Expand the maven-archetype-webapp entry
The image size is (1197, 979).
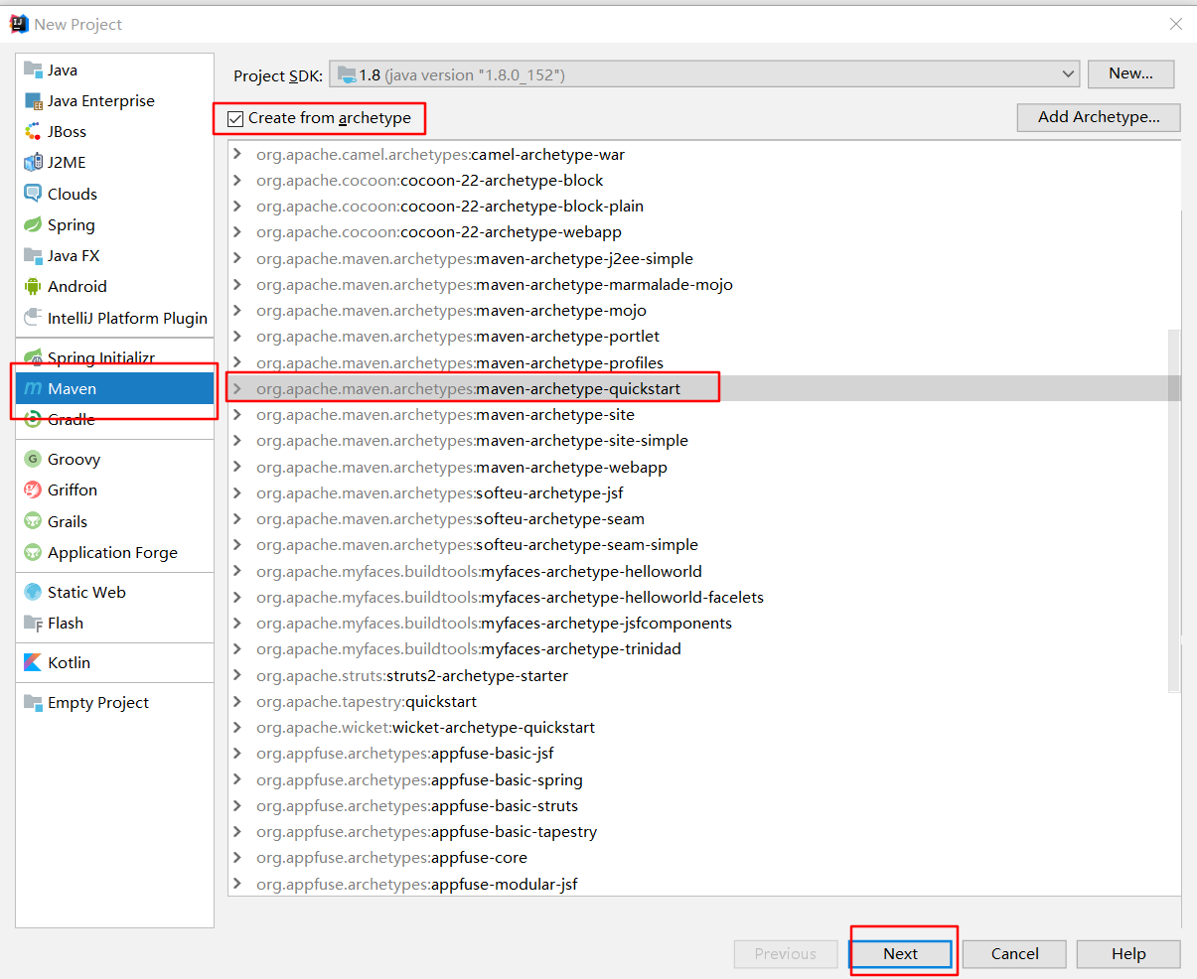[x=237, y=468]
